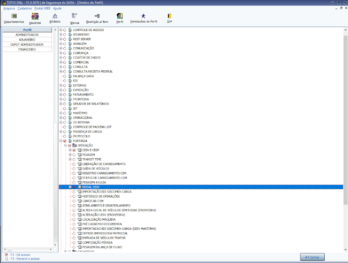Click the ARMAZÉM module icon
This screenshot has height=263, width=348.
click(70, 44)
